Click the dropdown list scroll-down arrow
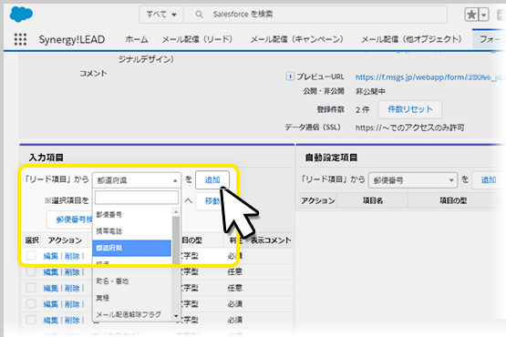 pos(176,316)
